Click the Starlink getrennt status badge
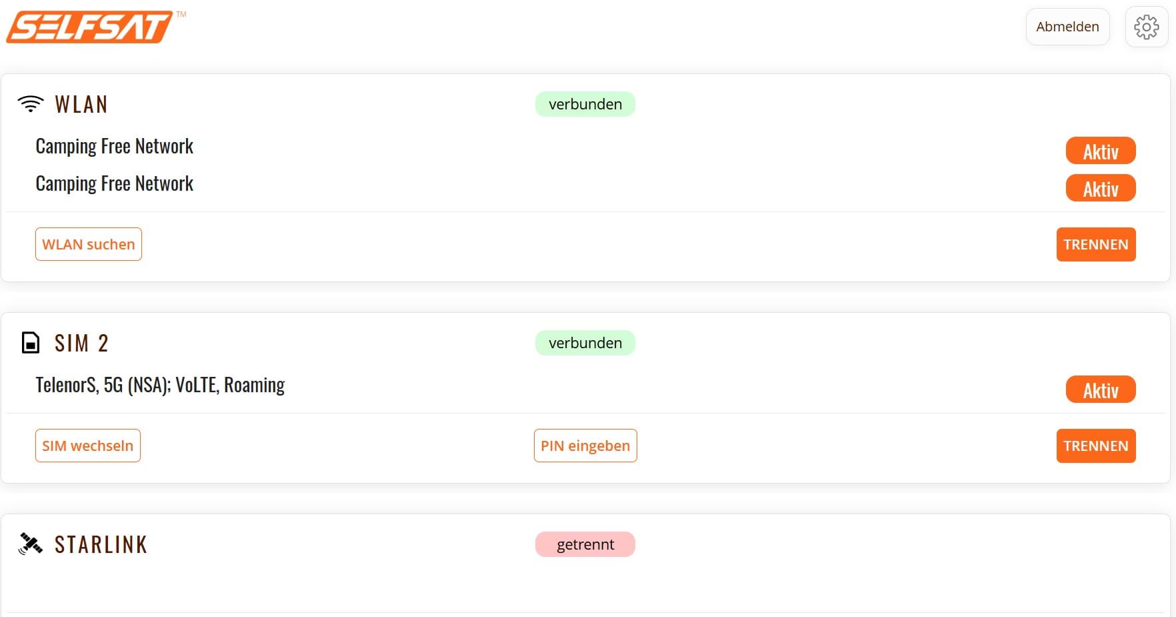The image size is (1176, 617). 585,544
